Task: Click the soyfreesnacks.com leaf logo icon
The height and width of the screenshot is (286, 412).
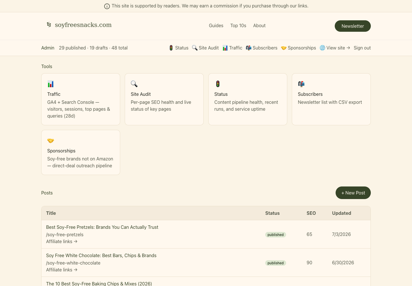Action: click(49, 25)
